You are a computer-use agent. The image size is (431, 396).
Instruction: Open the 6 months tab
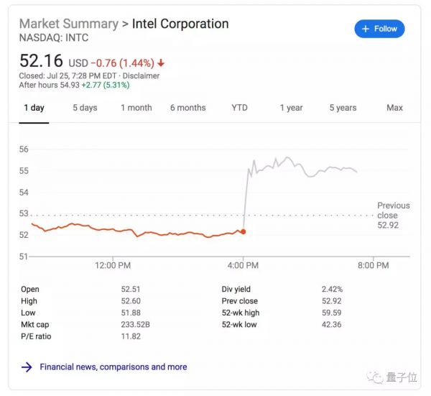point(187,108)
